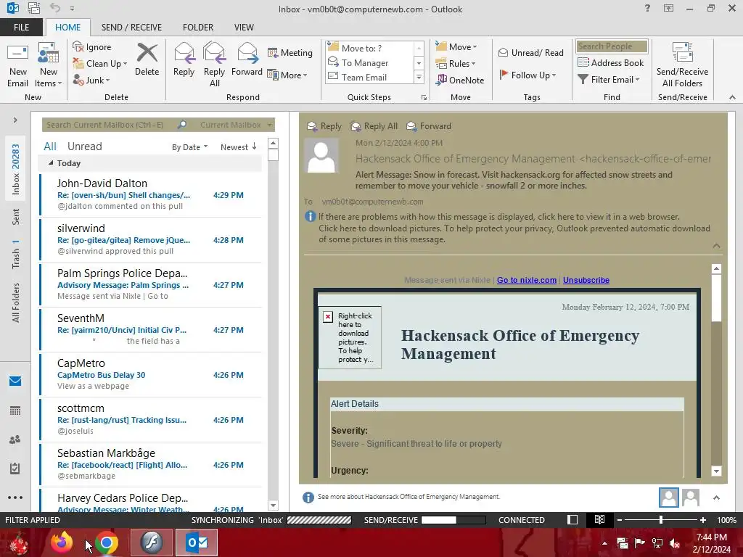743x557 pixels.
Task: Click Reply All in the reading pane
Action: click(x=374, y=126)
